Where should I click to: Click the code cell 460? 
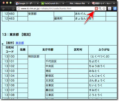point(13,14)
